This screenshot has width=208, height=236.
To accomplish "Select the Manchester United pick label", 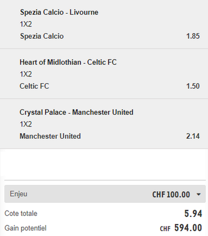I will [50, 136].
